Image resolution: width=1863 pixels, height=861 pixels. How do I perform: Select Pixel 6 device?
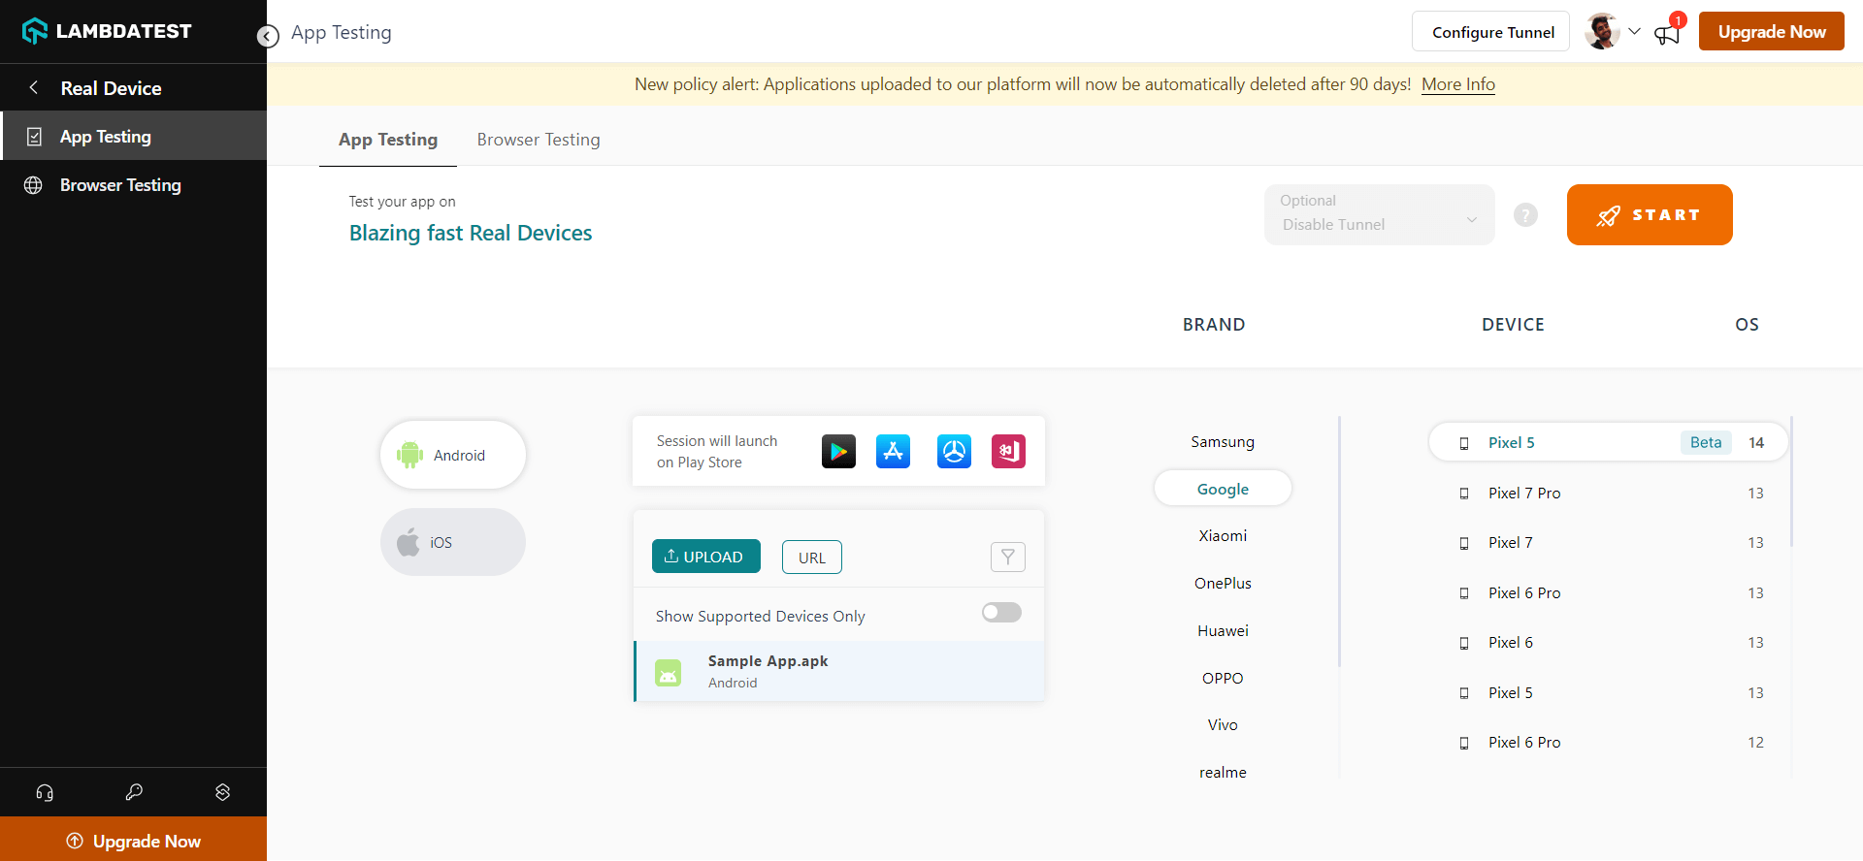[x=1608, y=643]
